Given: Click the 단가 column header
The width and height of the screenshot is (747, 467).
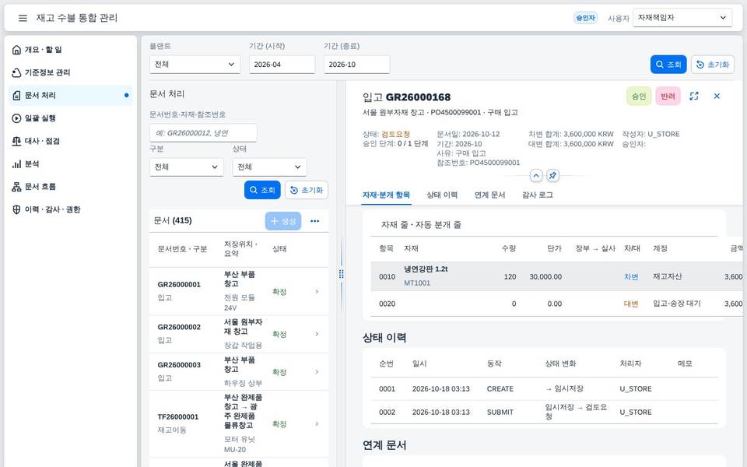Looking at the screenshot, I should click(554, 248).
